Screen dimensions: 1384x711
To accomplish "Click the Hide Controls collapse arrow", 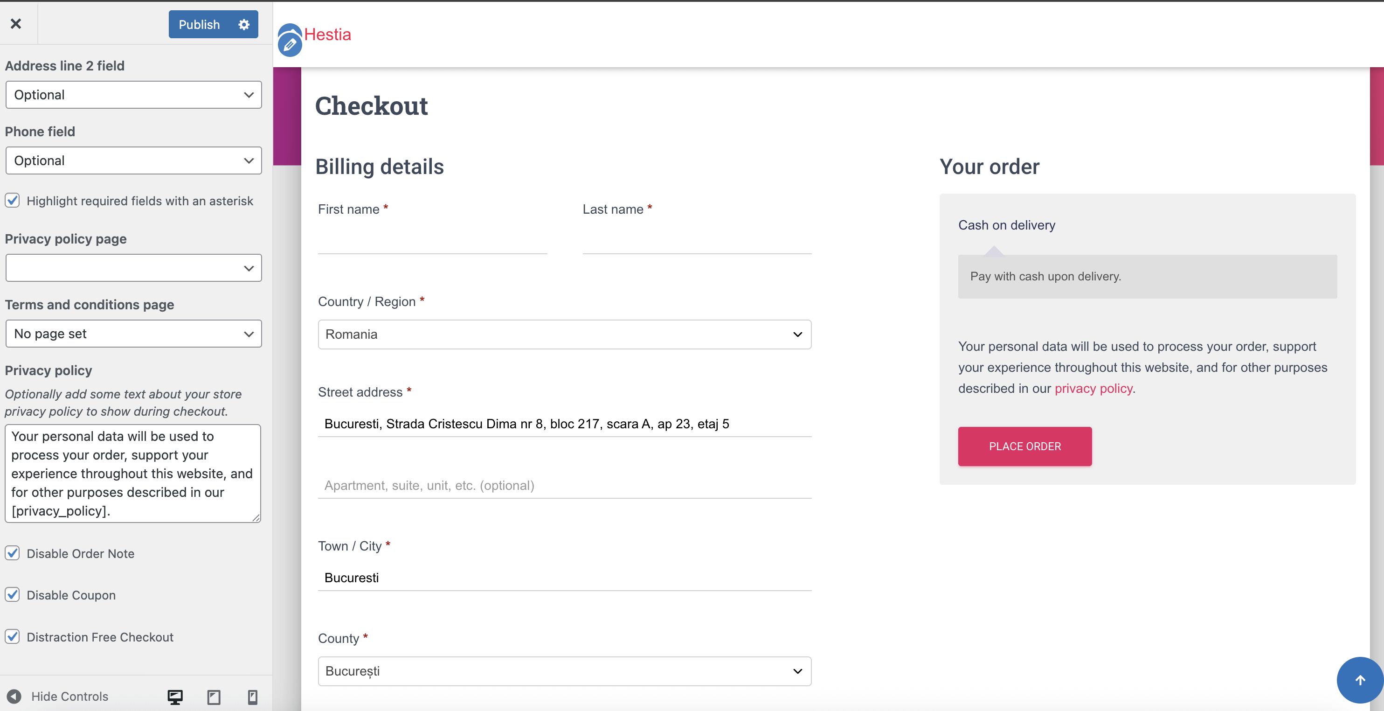I will pos(14,697).
